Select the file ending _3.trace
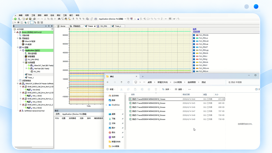Image resolution: width=272 pixels, height=153 pixels. point(177,107)
